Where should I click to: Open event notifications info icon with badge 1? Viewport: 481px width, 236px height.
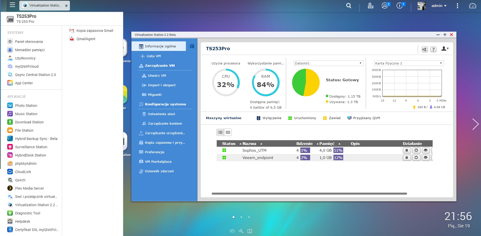(x=400, y=5)
